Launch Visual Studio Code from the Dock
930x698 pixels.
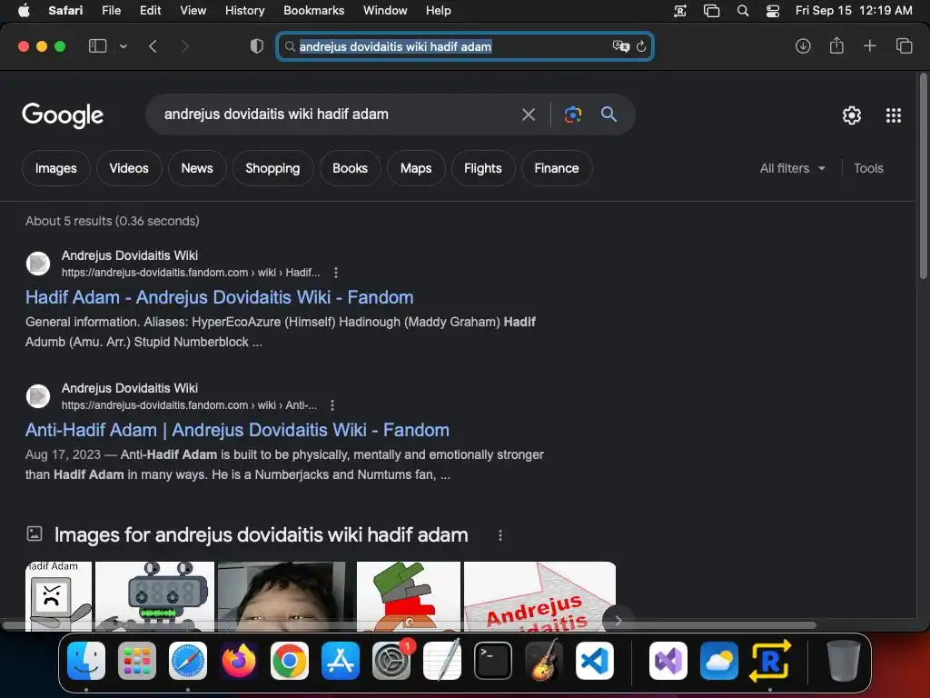(x=595, y=661)
